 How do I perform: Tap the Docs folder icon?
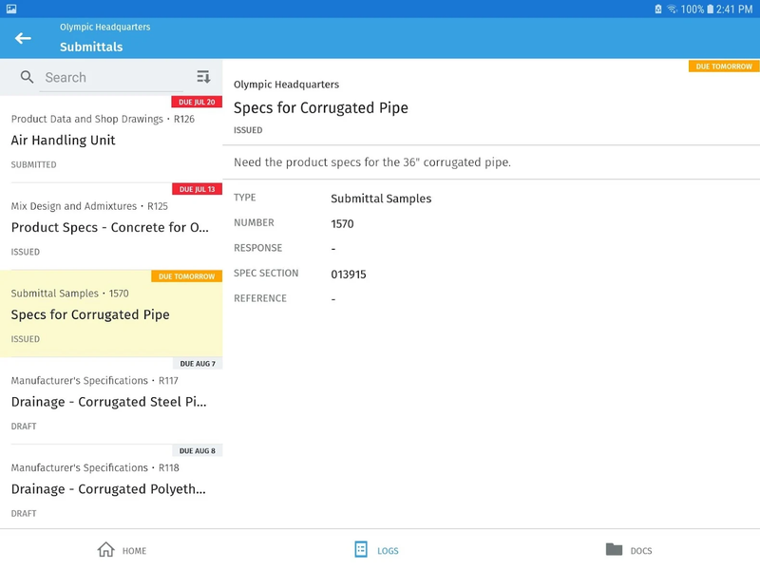point(614,550)
